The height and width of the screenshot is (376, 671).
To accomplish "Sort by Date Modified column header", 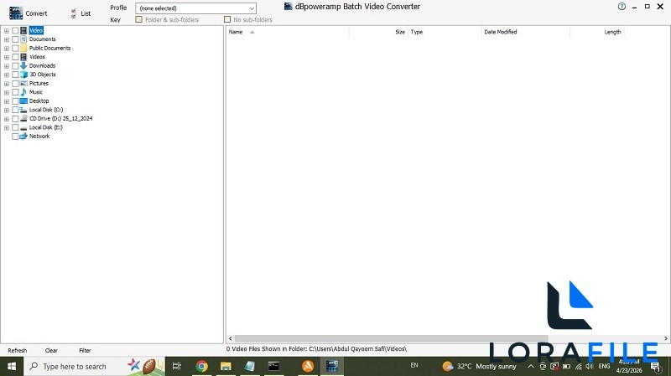I will (526, 32).
